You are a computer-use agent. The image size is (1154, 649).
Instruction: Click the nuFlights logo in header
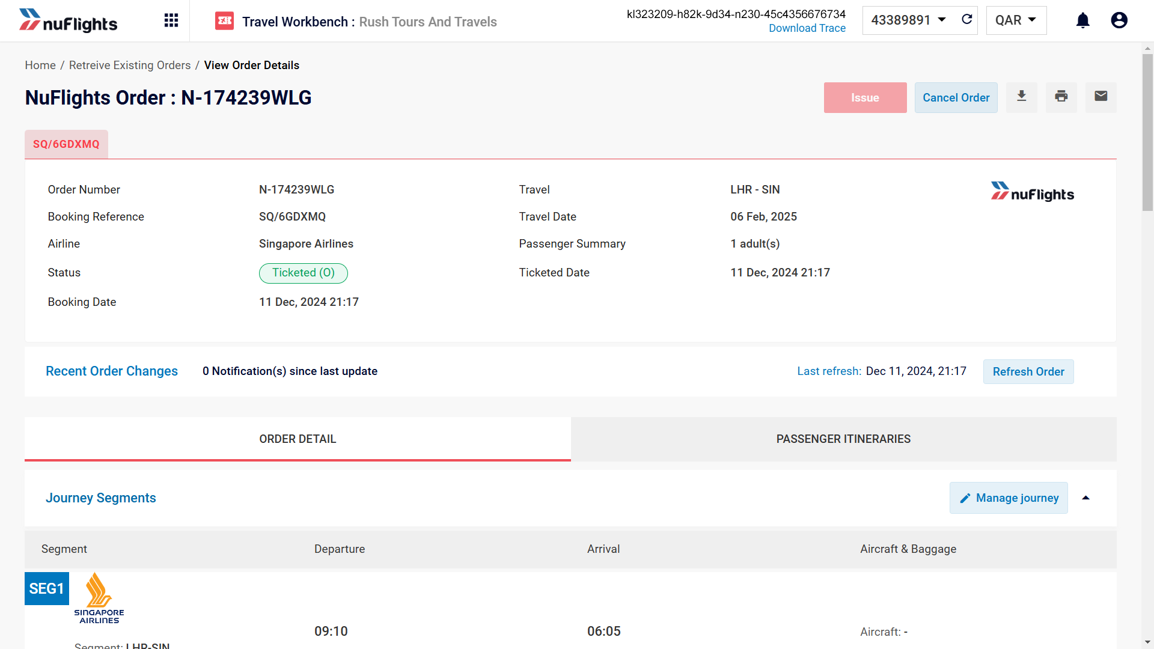[x=68, y=21]
